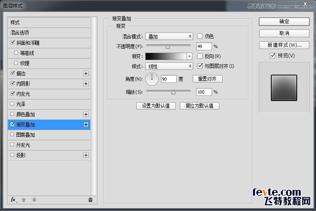This screenshot has height=211, width=316.
Task: Move effect up with the up arrow icon
Action: click(24, 200)
